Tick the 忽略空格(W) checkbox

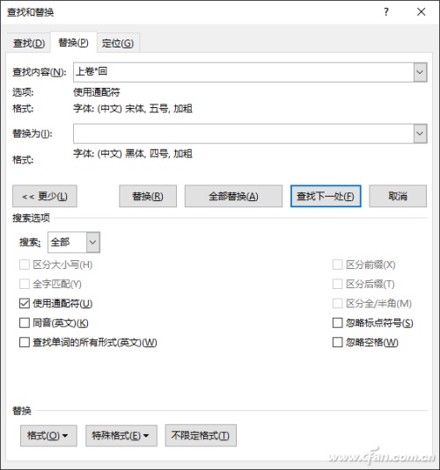(338, 343)
